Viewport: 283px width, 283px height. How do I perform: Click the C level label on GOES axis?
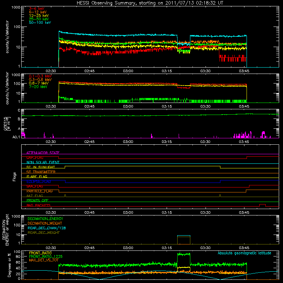(19, 110)
